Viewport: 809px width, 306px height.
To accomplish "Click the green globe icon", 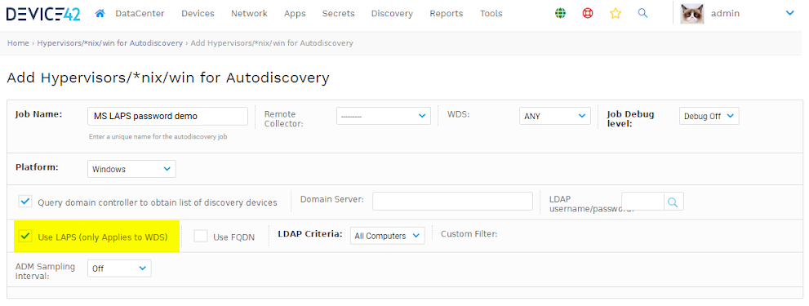I will click(x=560, y=14).
